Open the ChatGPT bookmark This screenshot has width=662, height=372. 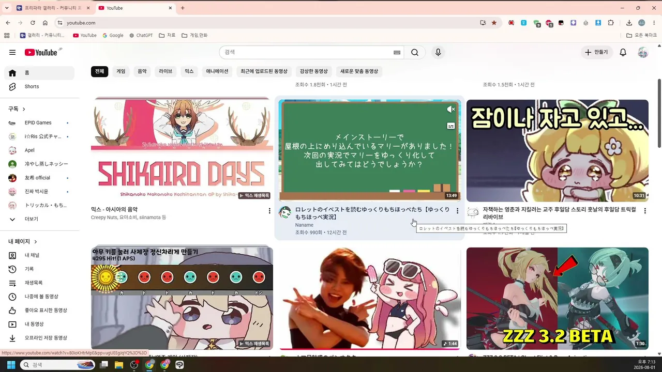[x=141, y=35]
